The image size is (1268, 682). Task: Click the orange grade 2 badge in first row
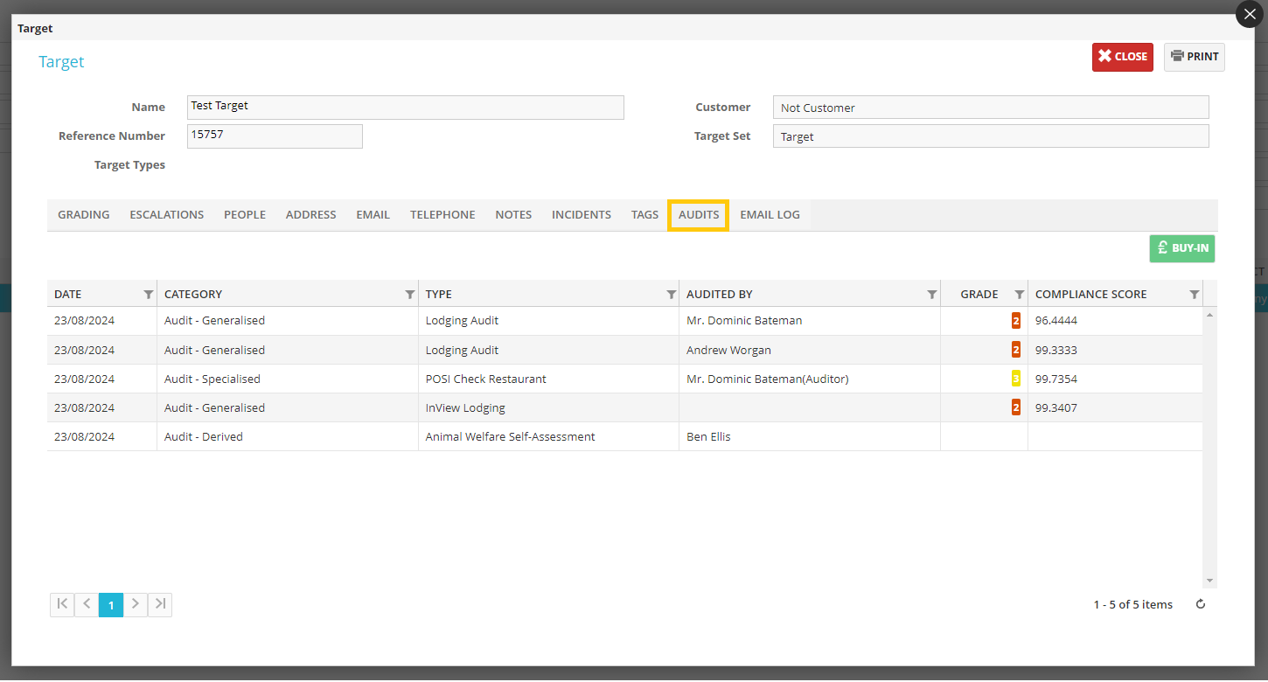pos(1015,321)
